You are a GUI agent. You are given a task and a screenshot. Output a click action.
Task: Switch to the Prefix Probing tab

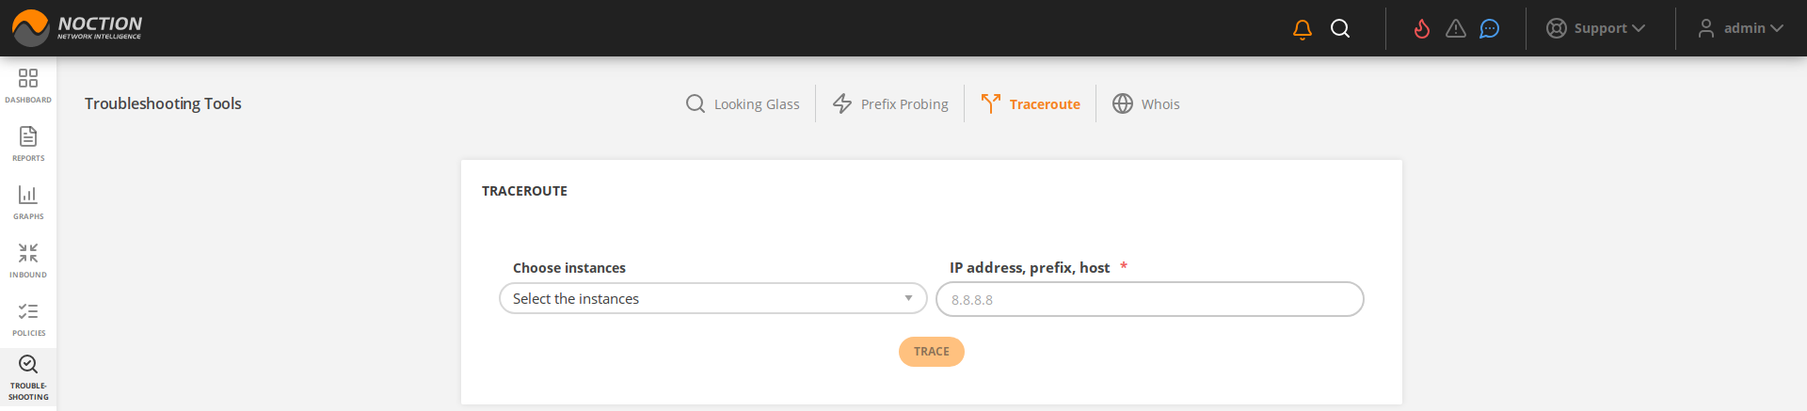(x=890, y=104)
